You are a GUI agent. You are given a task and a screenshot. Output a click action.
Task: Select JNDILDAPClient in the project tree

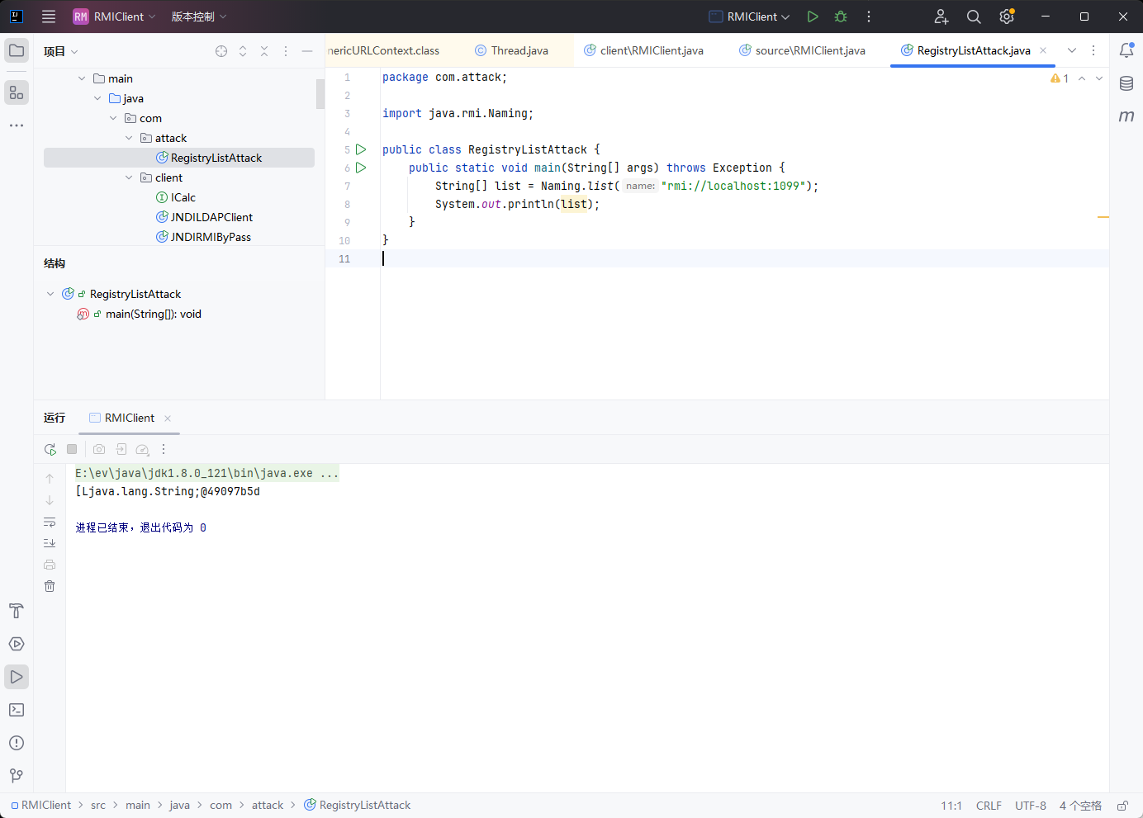pos(211,217)
